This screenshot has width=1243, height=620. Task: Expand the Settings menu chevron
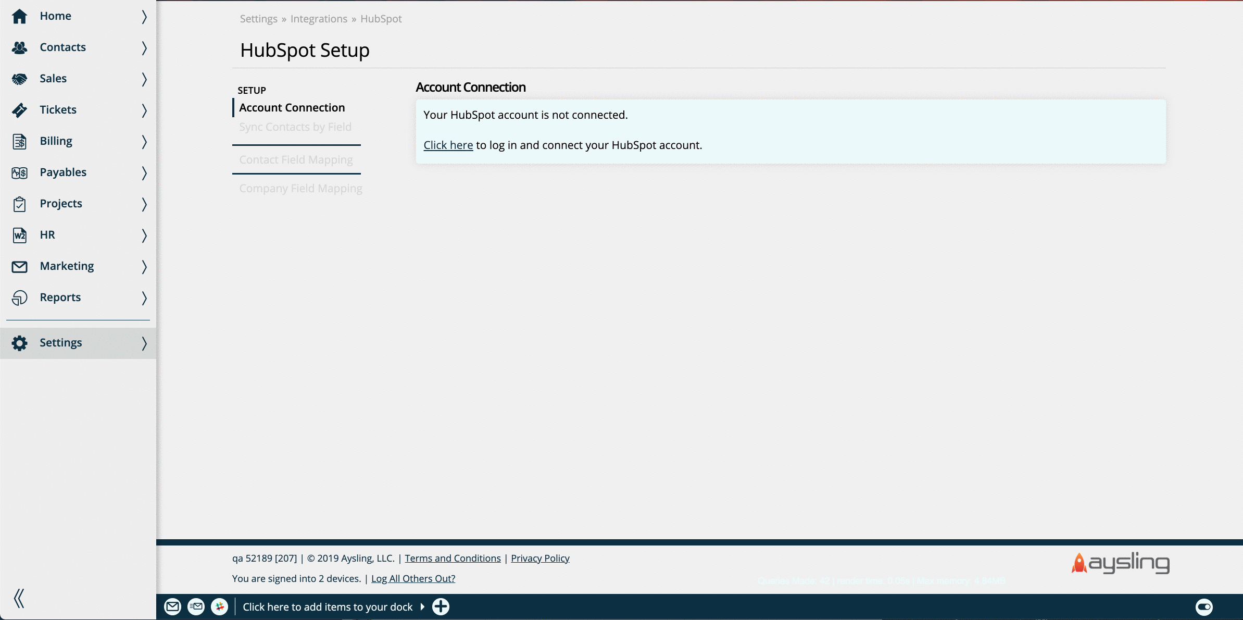coord(144,343)
